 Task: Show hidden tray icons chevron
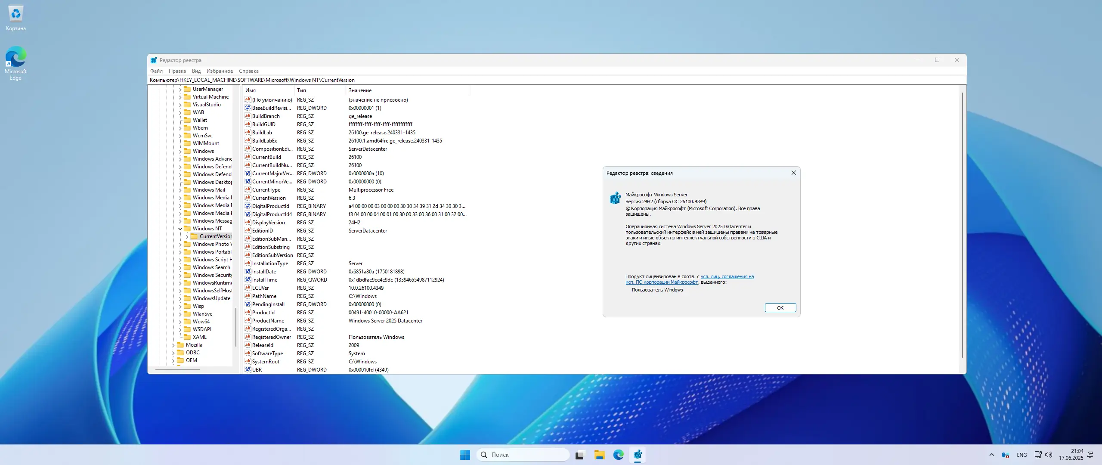coord(992,455)
